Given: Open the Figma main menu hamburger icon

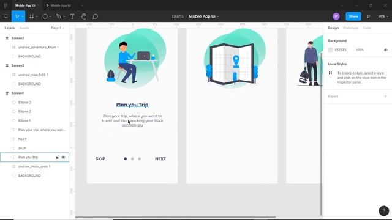Looking at the screenshot, I should [x=6, y=16].
